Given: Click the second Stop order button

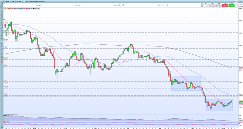Looking at the screenshot, I should point(220,6).
